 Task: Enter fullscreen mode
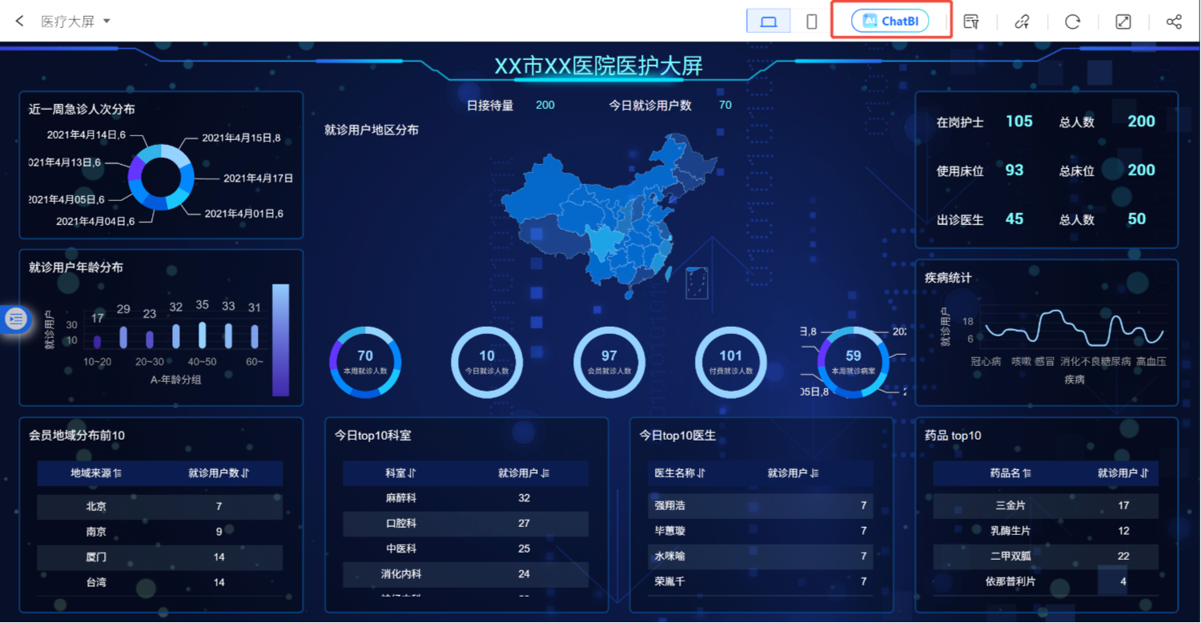[1123, 22]
